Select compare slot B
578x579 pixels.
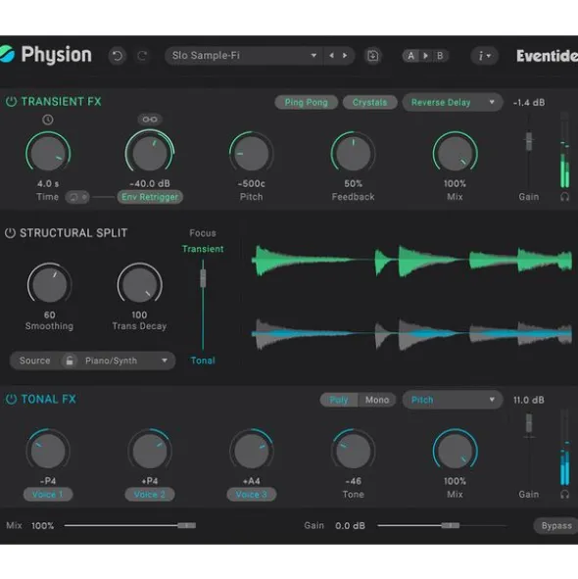pos(440,56)
